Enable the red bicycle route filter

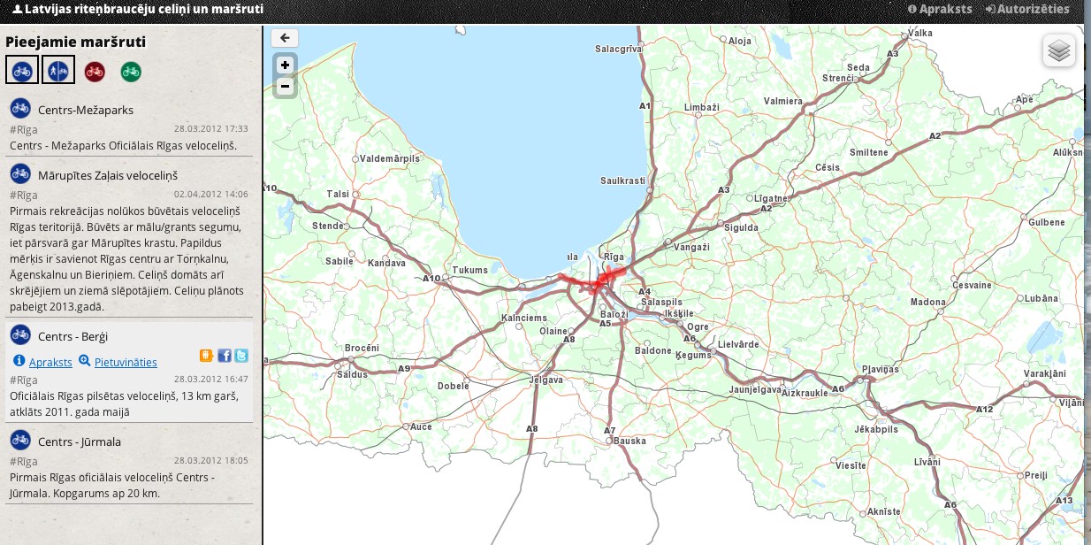(x=95, y=71)
